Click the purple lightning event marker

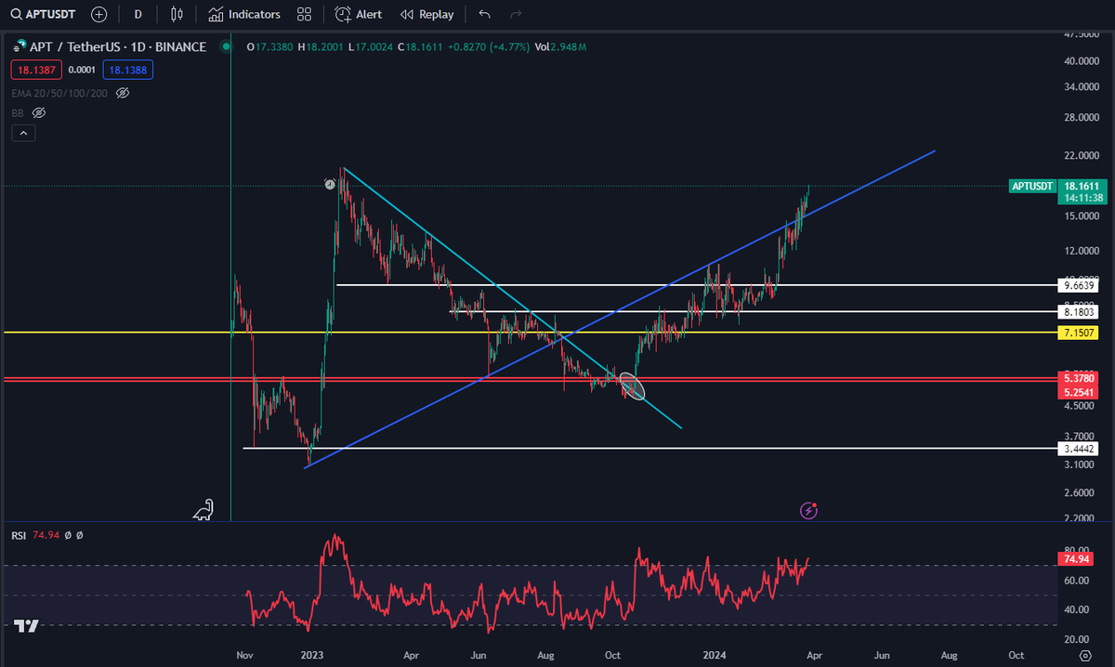click(809, 509)
